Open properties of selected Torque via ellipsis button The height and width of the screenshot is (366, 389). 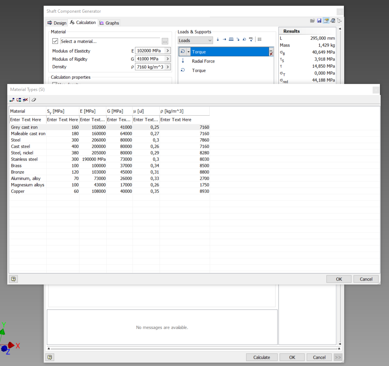tap(271, 50)
